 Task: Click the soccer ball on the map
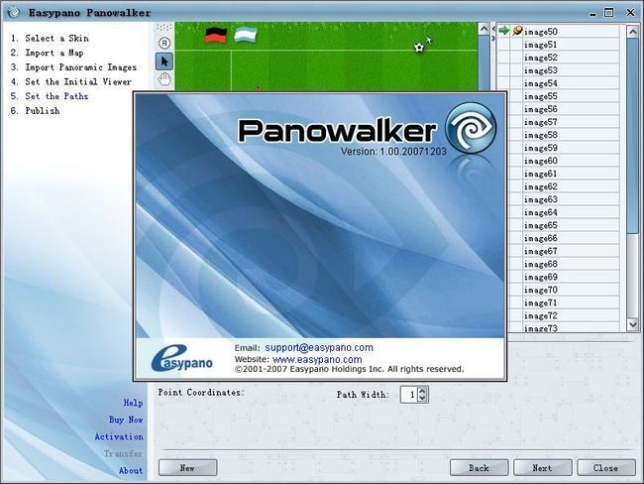[419, 48]
